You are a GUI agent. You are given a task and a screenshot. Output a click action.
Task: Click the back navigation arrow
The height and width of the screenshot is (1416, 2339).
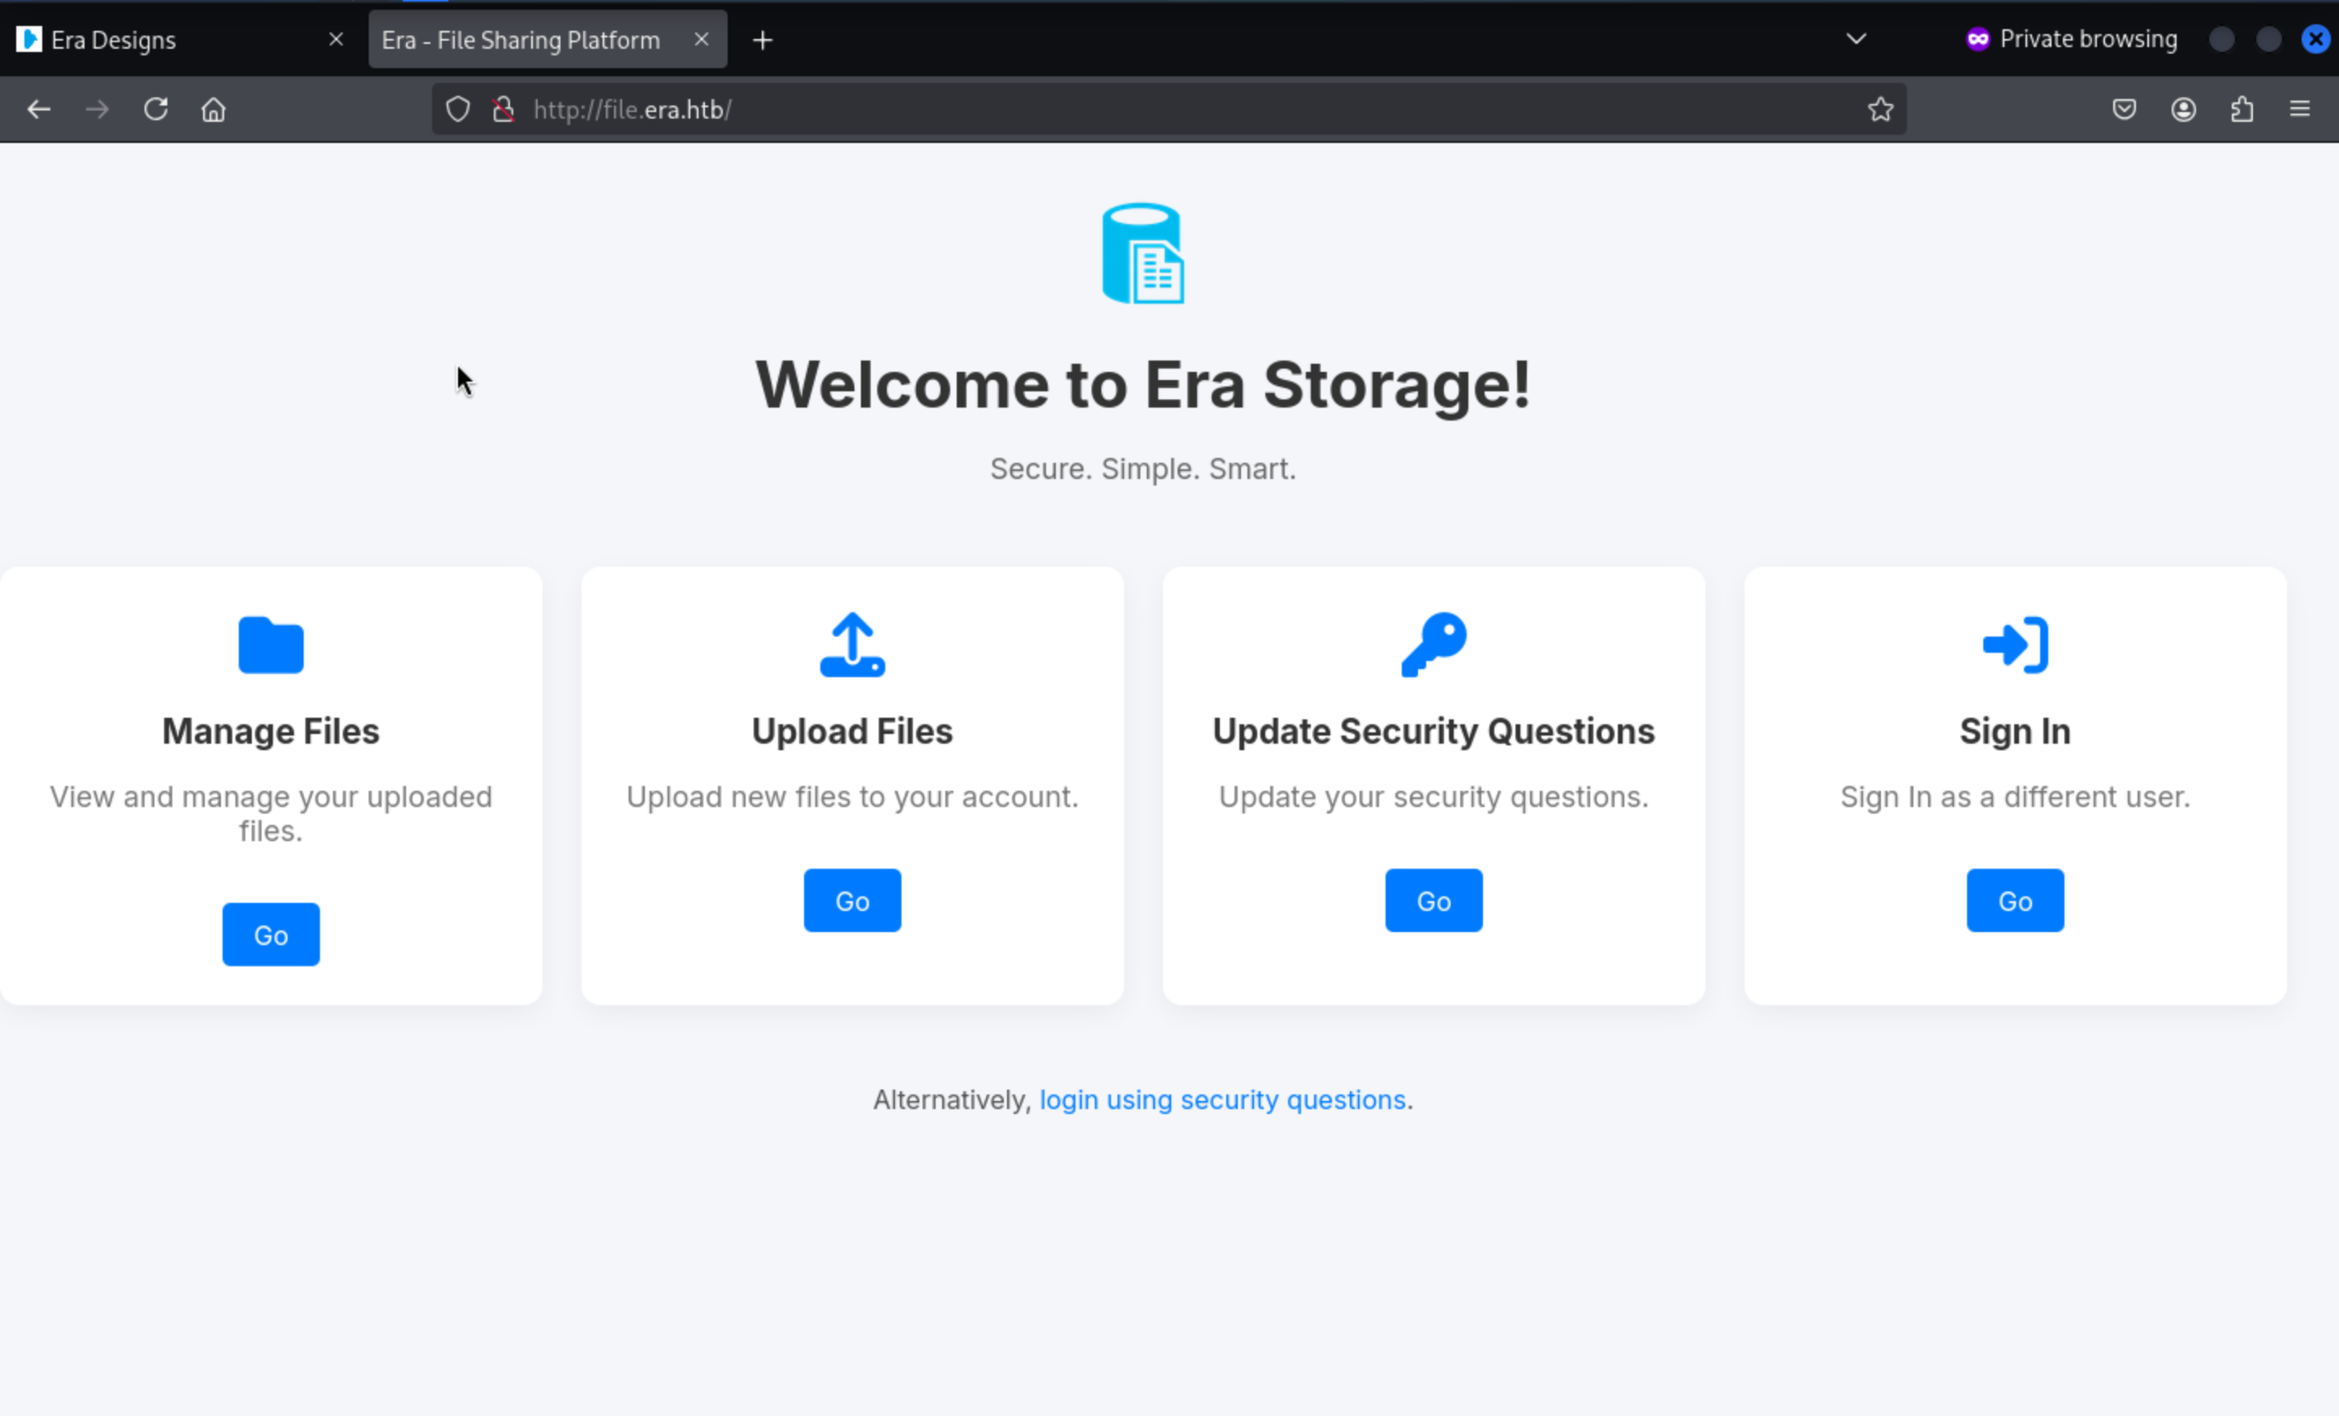pos(39,109)
